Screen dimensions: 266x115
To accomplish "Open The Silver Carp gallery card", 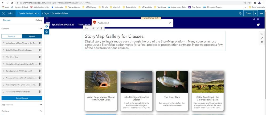I will click(172, 91).
